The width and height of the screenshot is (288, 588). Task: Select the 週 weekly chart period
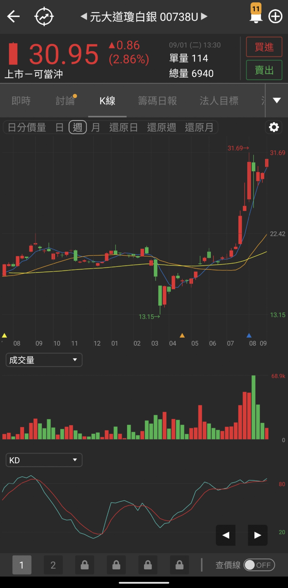[x=77, y=127]
